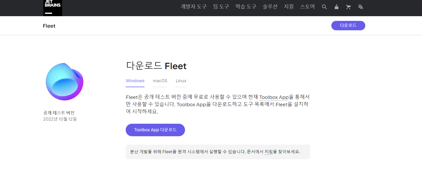Switch to the Linux tab
Screen dimensions: 422x178
pos(181,81)
